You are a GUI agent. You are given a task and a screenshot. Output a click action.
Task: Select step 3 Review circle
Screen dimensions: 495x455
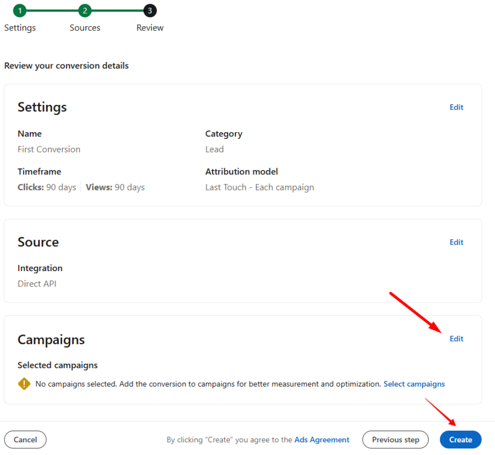(x=150, y=11)
